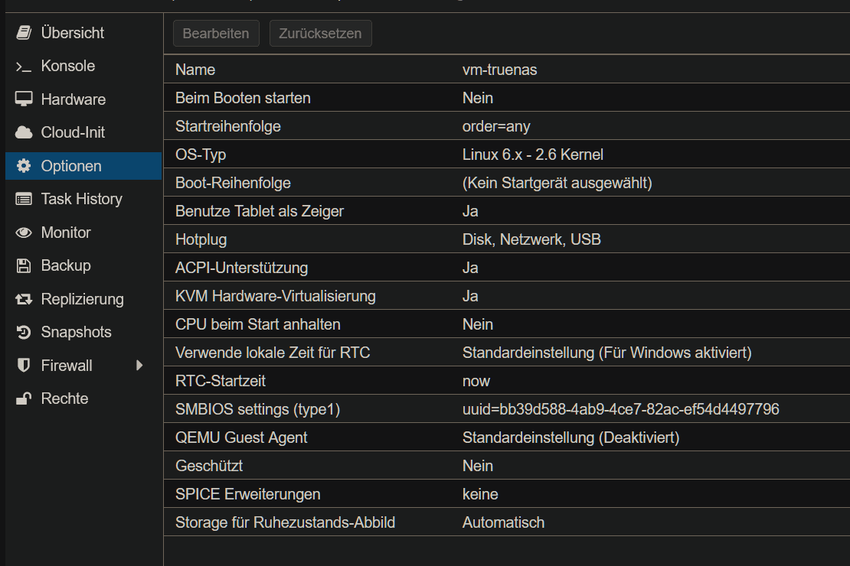The image size is (850, 566).
Task: Expand the Firewall submenu arrow
Action: click(139, 366)
